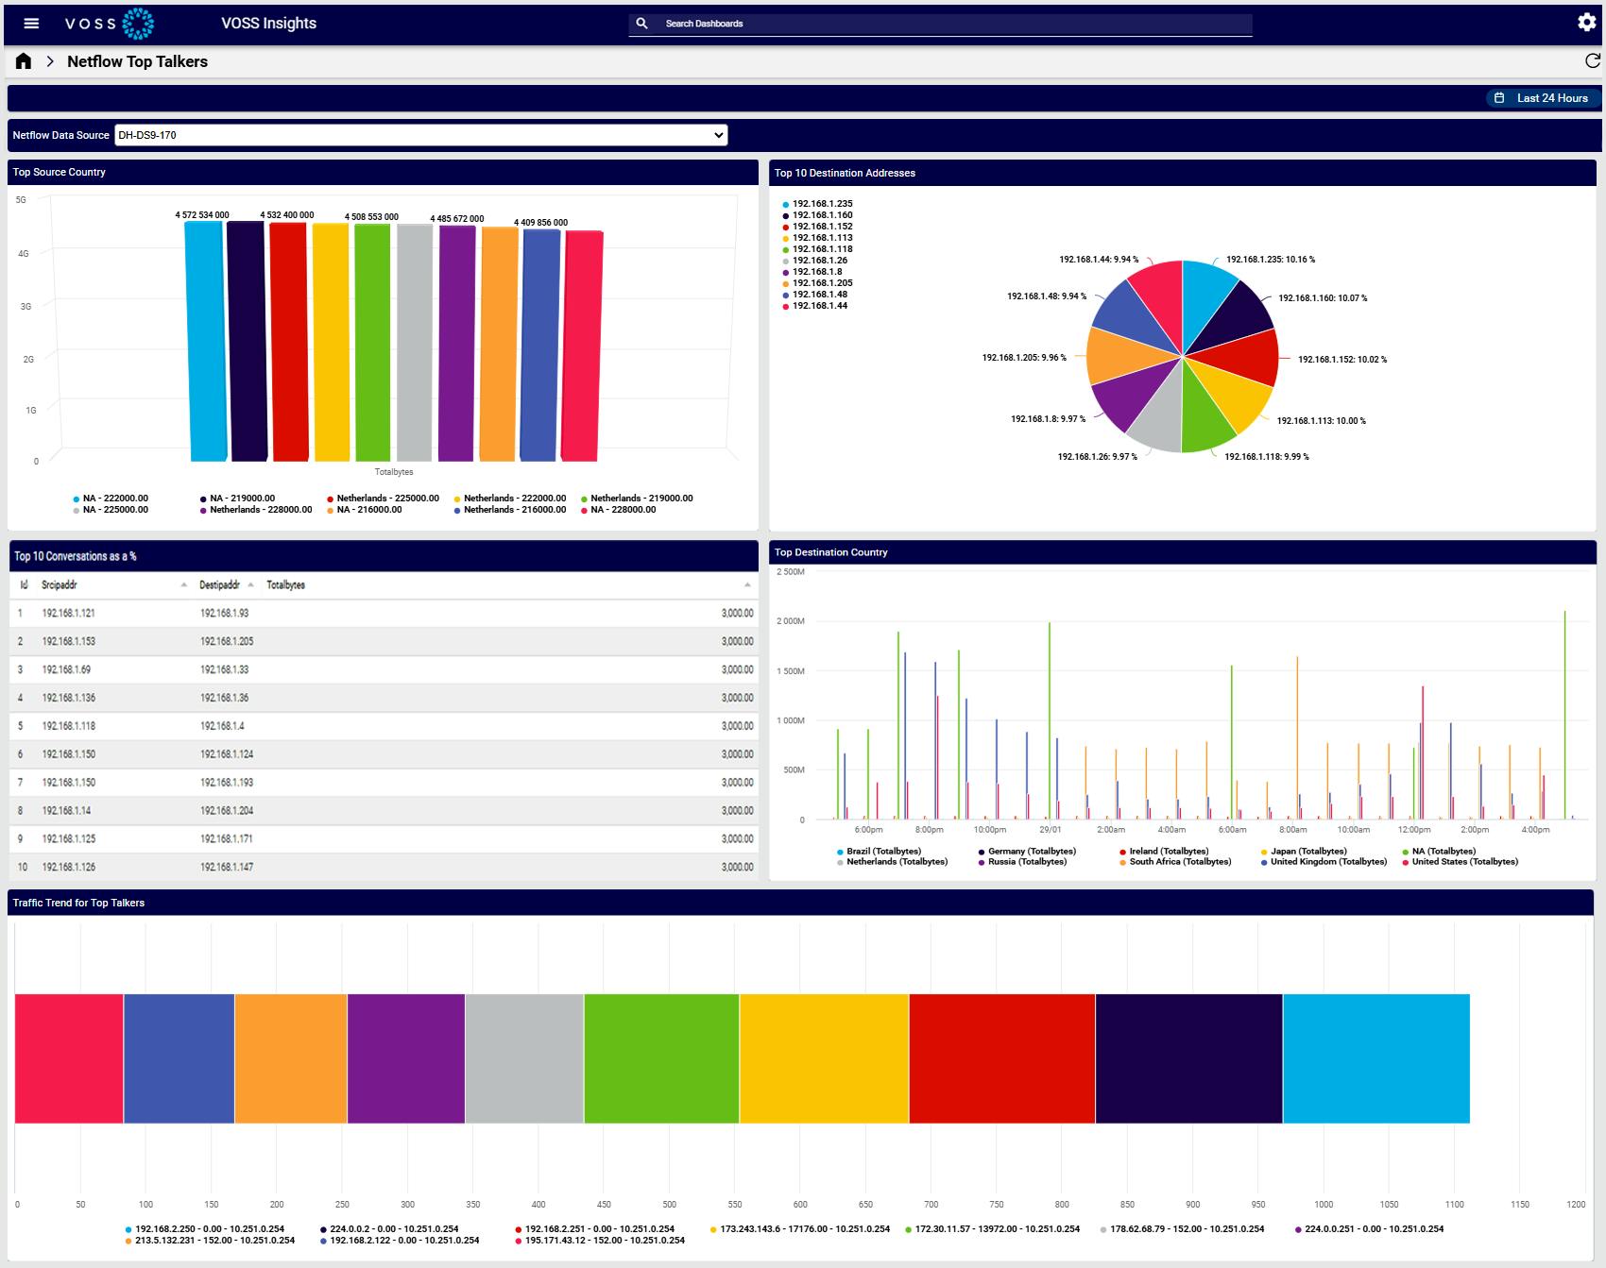Toggle United States (Totalbytes) legend series
The height and width of the screenshot is (1268, 1606).
coord(1460,862)
